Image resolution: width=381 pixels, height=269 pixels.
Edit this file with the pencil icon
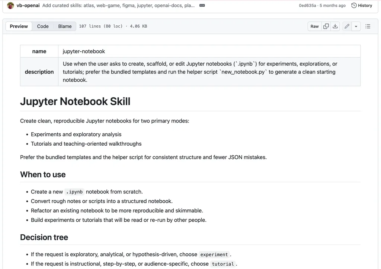pos(347,26)
